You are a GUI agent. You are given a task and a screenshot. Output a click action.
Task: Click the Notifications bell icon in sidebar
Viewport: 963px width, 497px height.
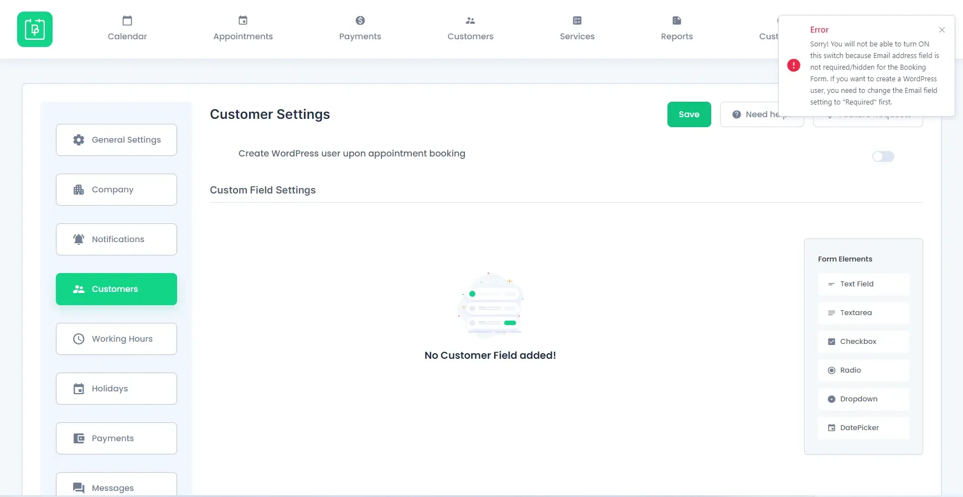(79, 239)
